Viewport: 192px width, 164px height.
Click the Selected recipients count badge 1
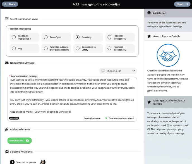pos(12,162)
